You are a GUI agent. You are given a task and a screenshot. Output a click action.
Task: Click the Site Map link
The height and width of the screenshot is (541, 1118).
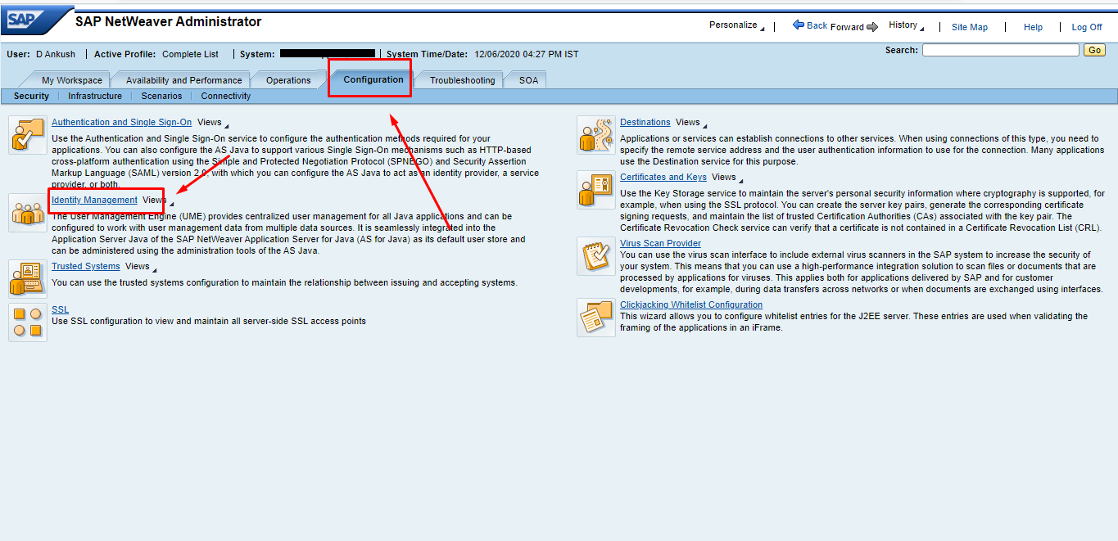pos(970,27)
